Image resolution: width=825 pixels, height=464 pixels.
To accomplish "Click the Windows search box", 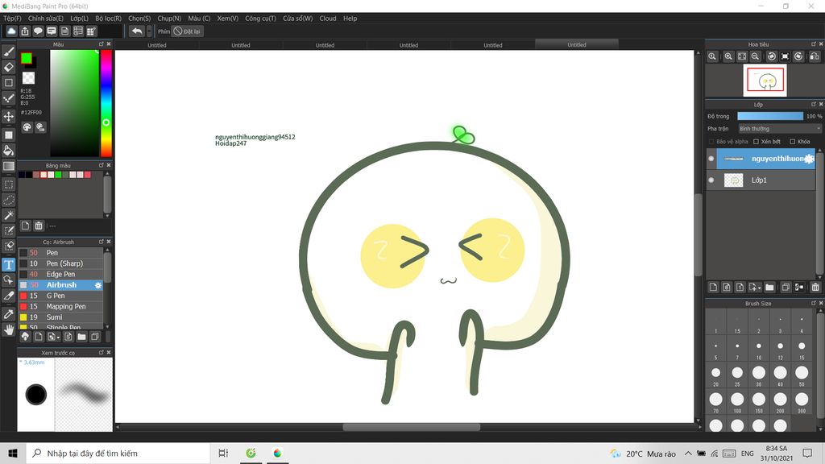I will 118,453.
